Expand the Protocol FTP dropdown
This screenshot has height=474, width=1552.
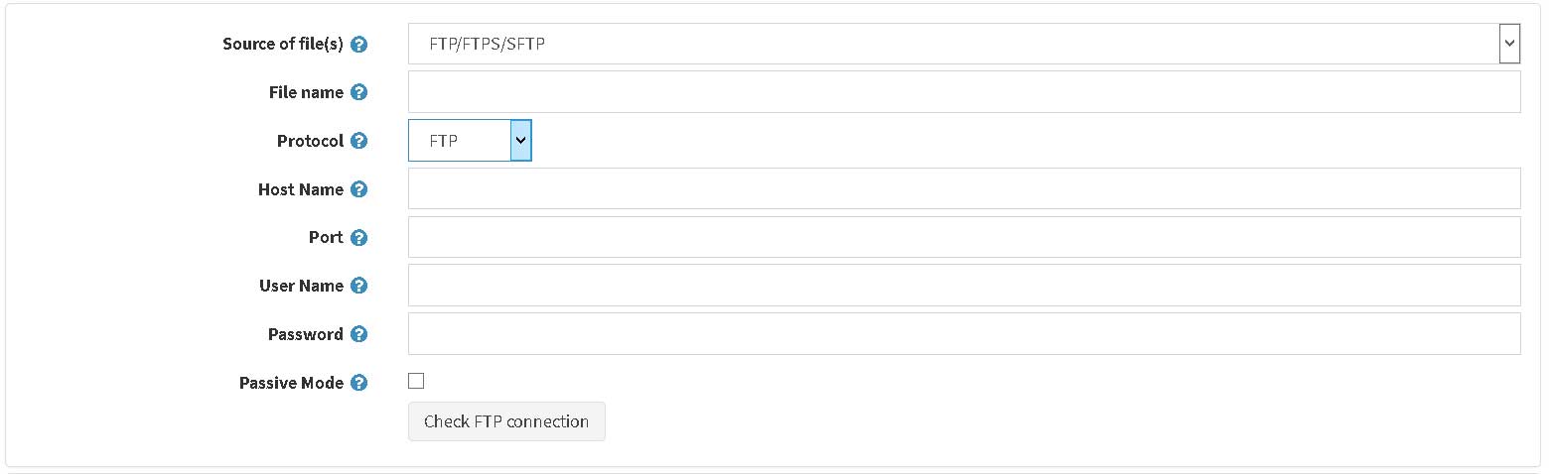470,141
